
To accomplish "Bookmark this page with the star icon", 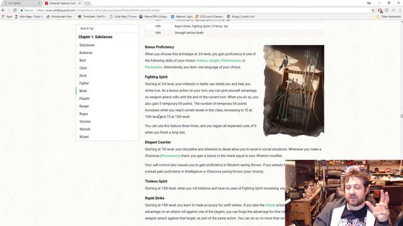I will [x=373, y=10].
